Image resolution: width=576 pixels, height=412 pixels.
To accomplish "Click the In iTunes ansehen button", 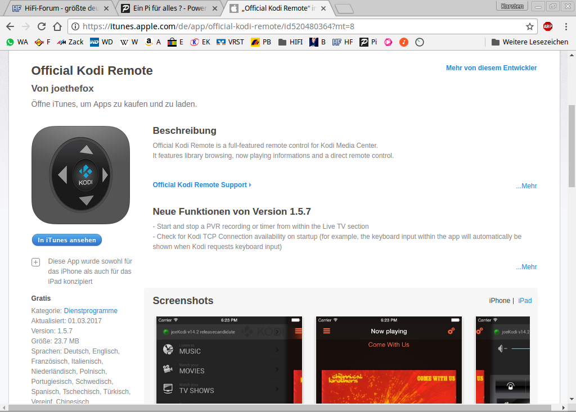I will point(67,240).
